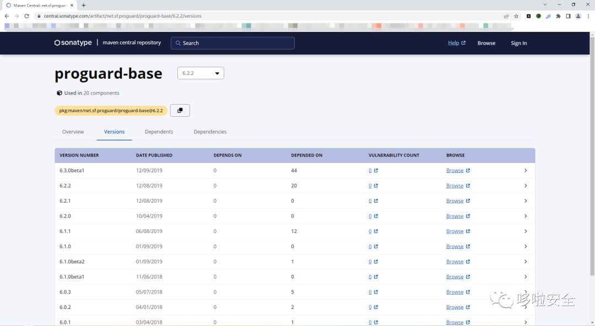Open the Help link in header
This screenshot has height=326, width=595.
coord(453,43)
